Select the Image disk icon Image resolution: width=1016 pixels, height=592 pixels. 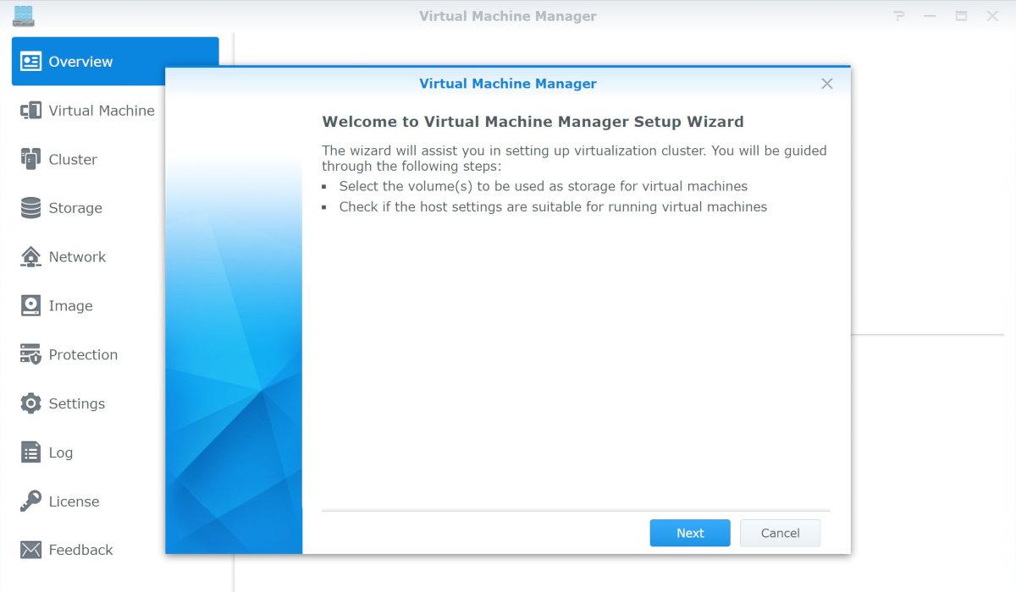30,306
